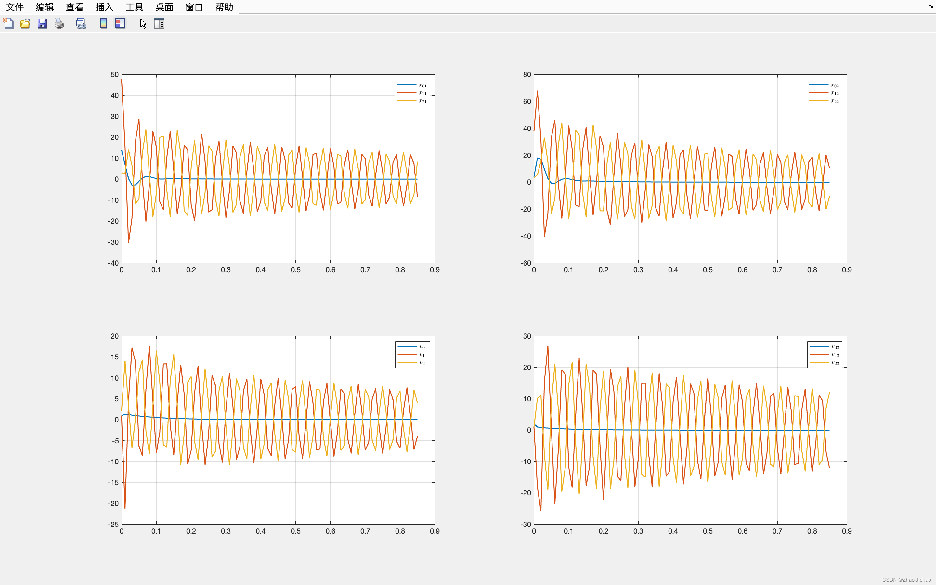Click the 窗口 menu item
The image size is (936, 585).
194,7
